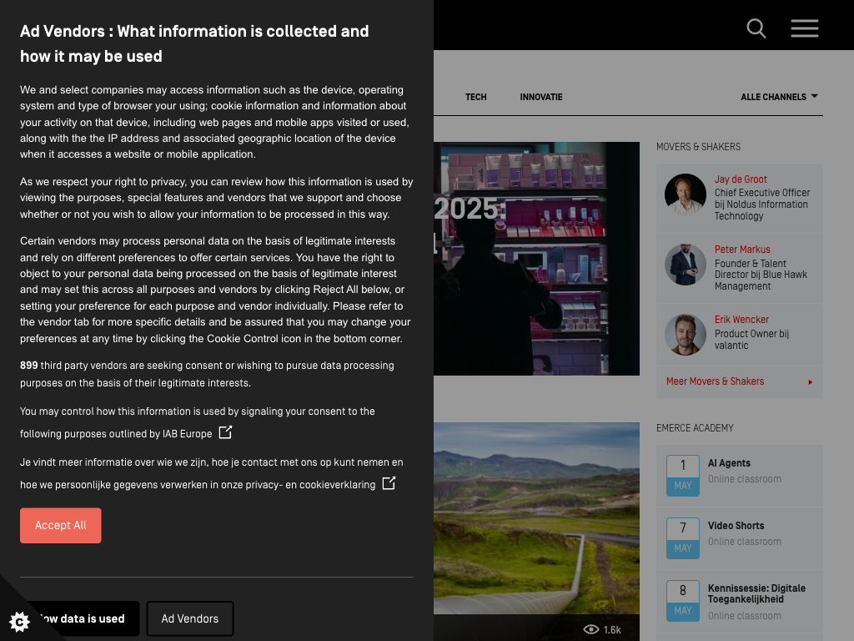Viewport: 854px width, 641px height.
Task: Click Erik Wencker's profile photo
Action: click(x=686, y=335)
